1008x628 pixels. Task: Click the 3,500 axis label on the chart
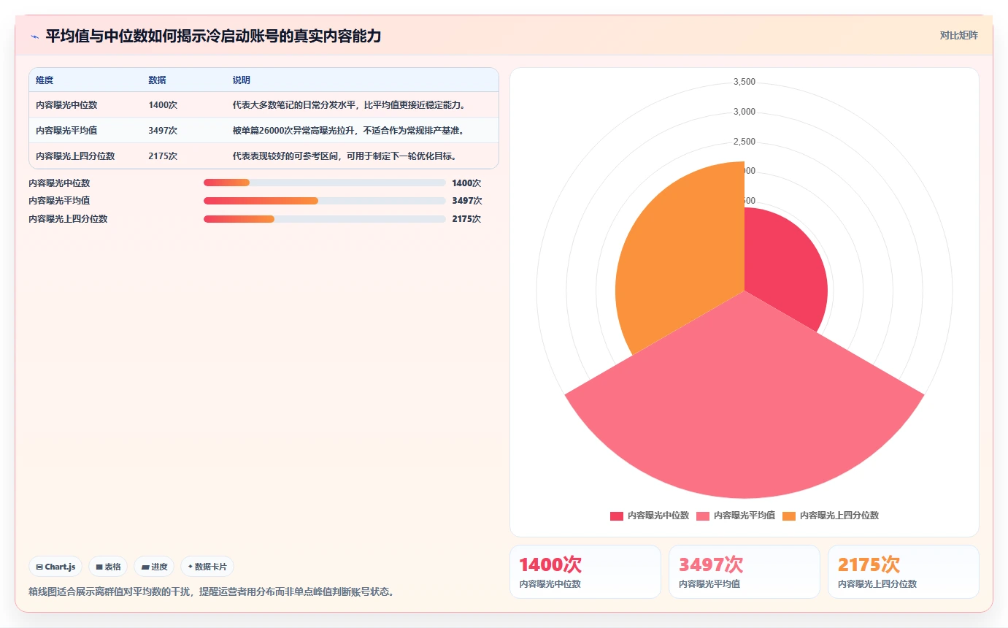[745, 82]
